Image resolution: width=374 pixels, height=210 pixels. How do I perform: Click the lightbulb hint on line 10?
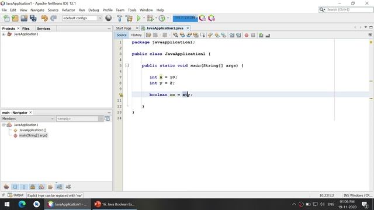point(121,94)
